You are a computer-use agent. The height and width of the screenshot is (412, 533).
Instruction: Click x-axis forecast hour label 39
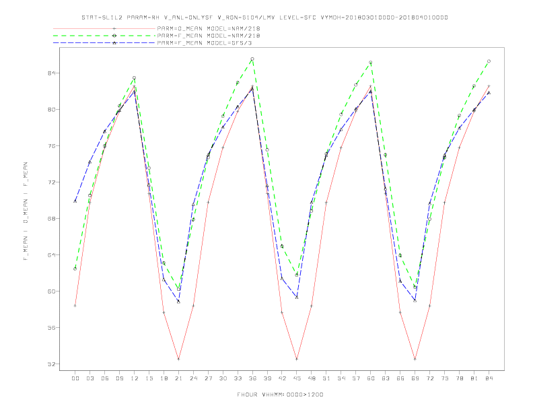pyautogui.click(x=267, y=378)
